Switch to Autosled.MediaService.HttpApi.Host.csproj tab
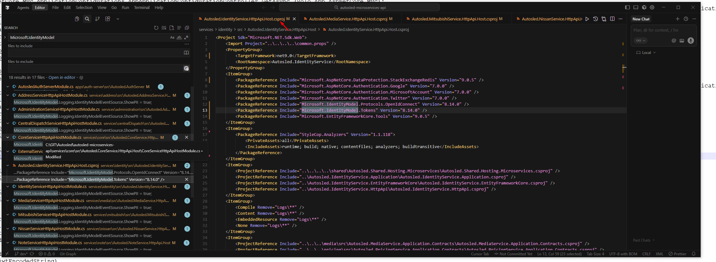Image resolution: width=716 pixels, height=262 pixels. [348, 19]
